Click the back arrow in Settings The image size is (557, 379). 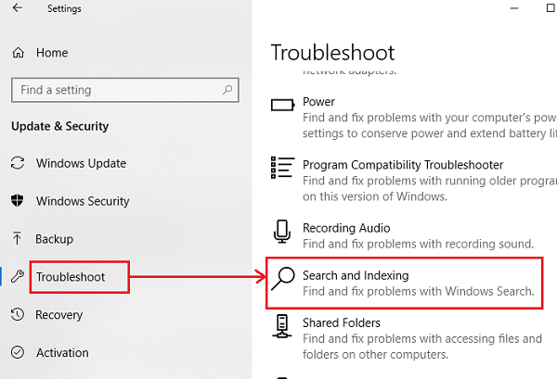(19, 9)
